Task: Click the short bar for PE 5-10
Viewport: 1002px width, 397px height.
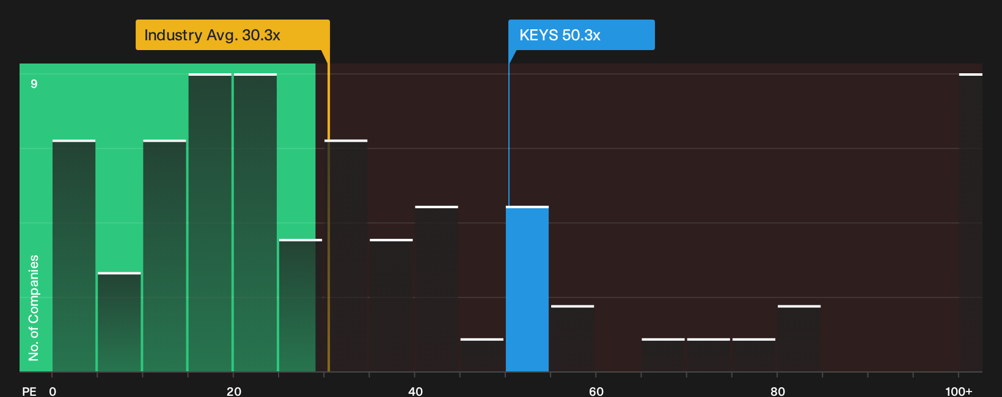Action: coord(119,322)
